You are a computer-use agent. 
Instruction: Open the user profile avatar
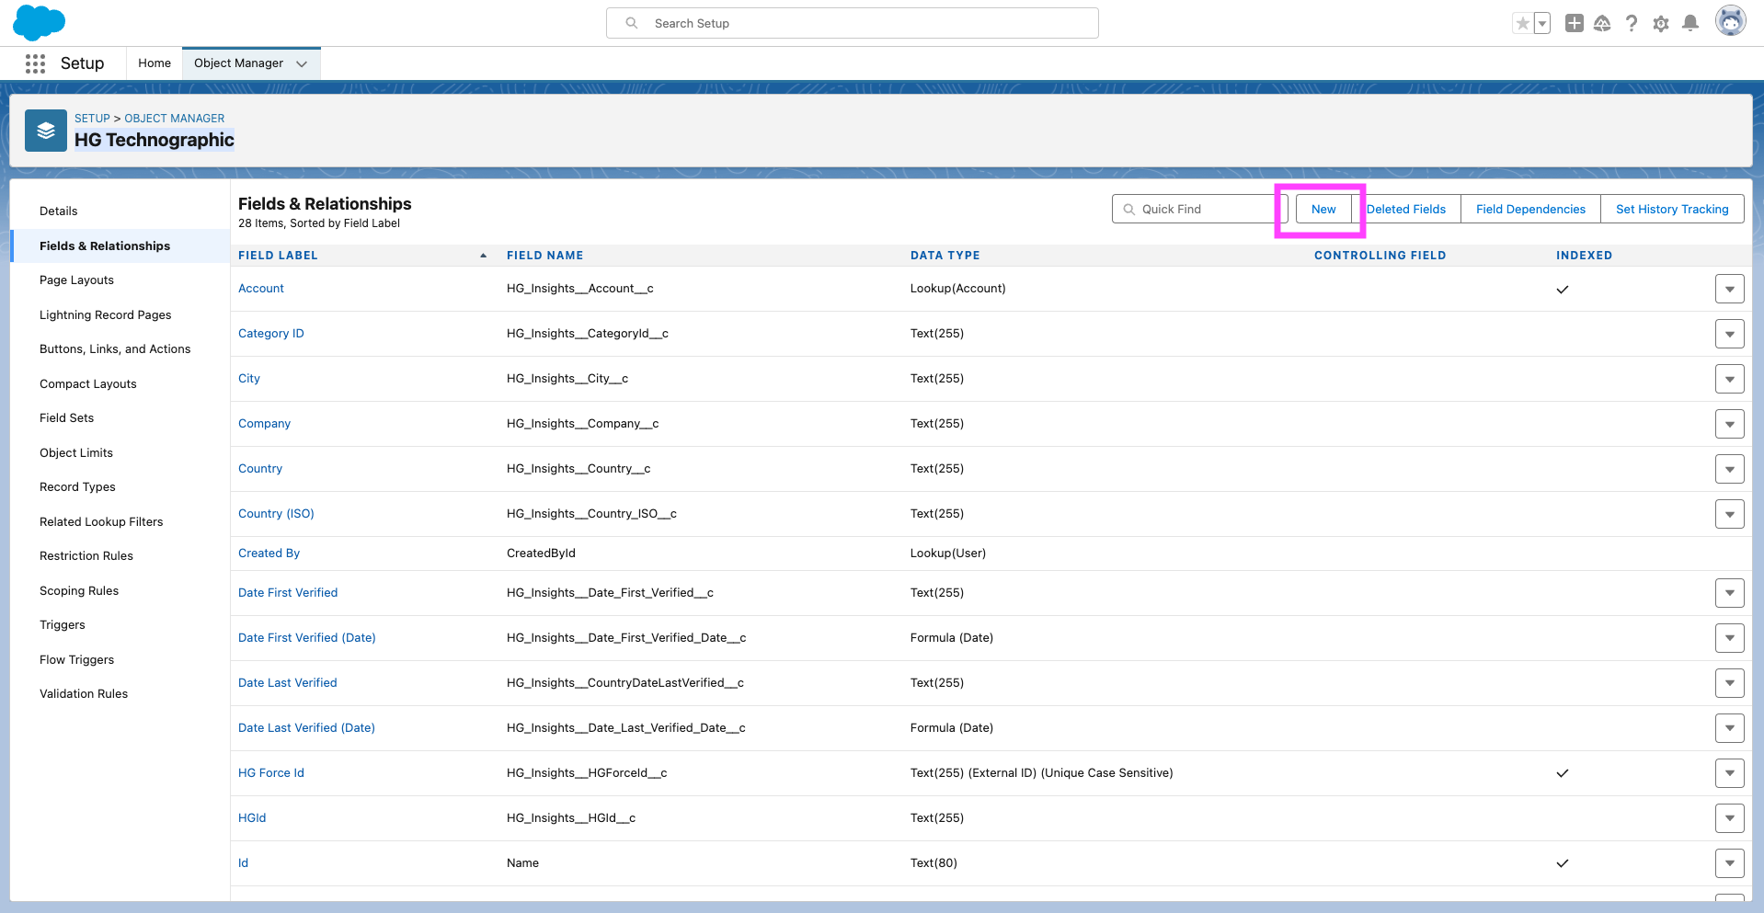tap(1731, 21)
